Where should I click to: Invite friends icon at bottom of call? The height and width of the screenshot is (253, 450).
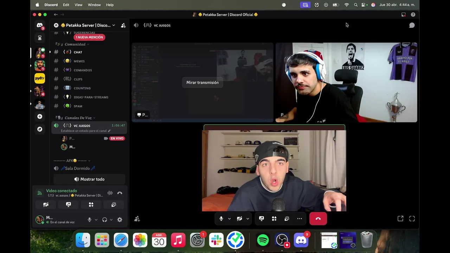[137, 219]
